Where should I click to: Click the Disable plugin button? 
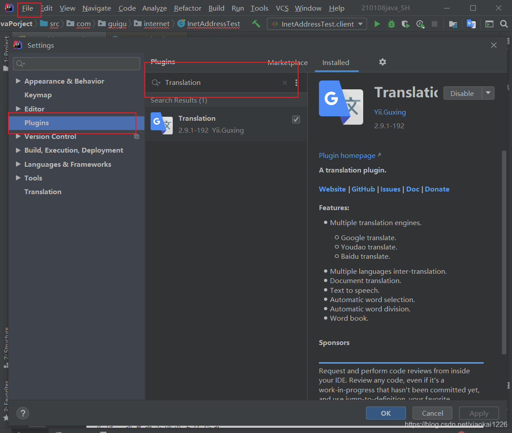[x=462, y=93]
